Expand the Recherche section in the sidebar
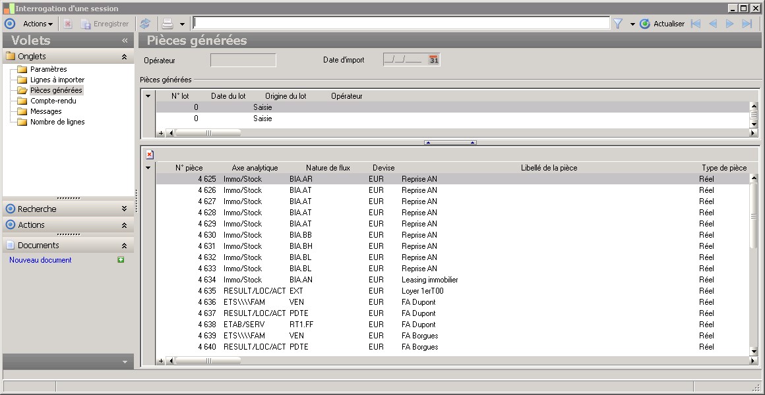The height and width of the screenshot is (395, 765). pos(124,209)
